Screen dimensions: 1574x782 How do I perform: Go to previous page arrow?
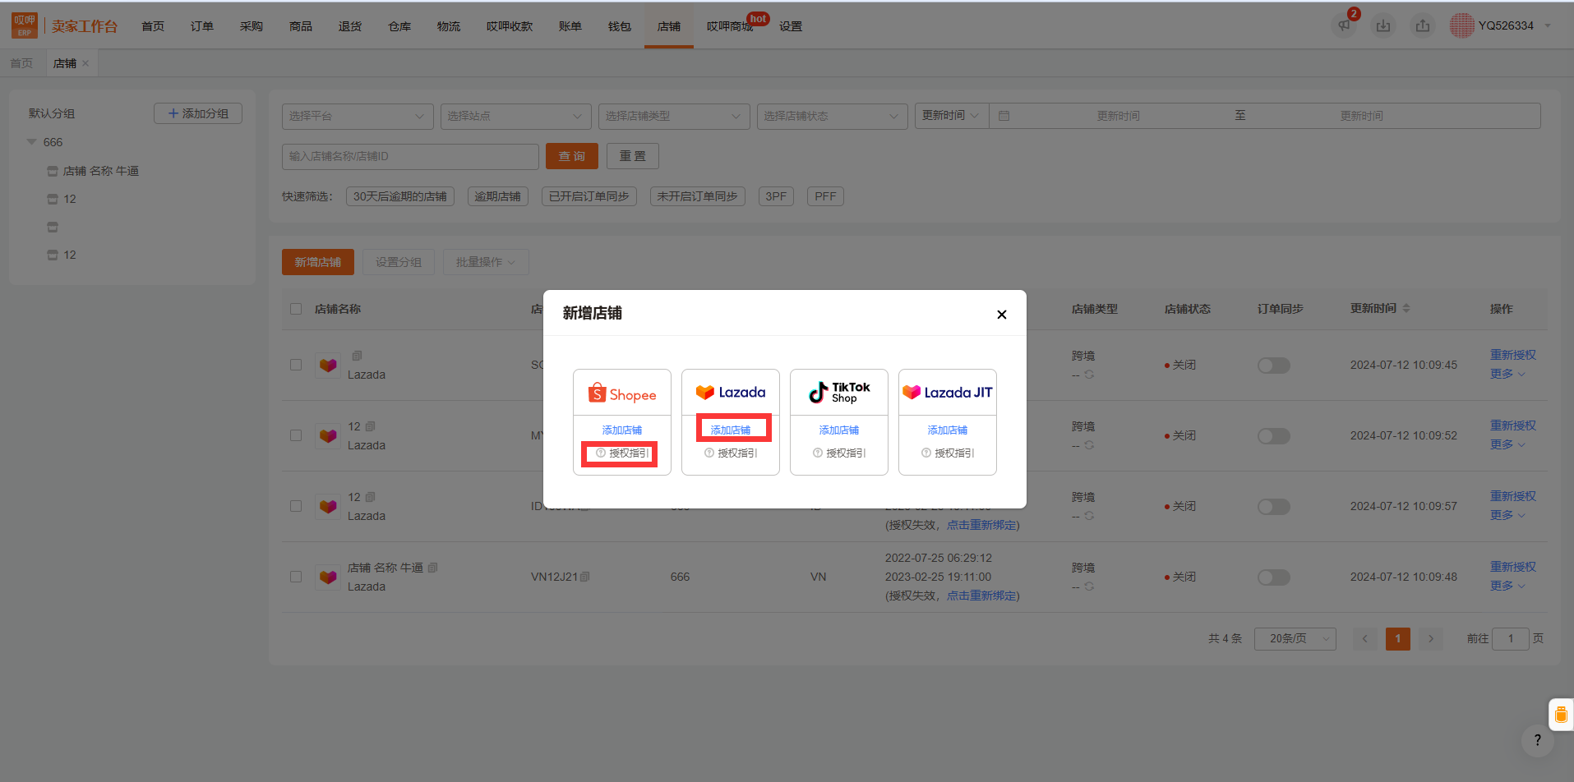1365,638
